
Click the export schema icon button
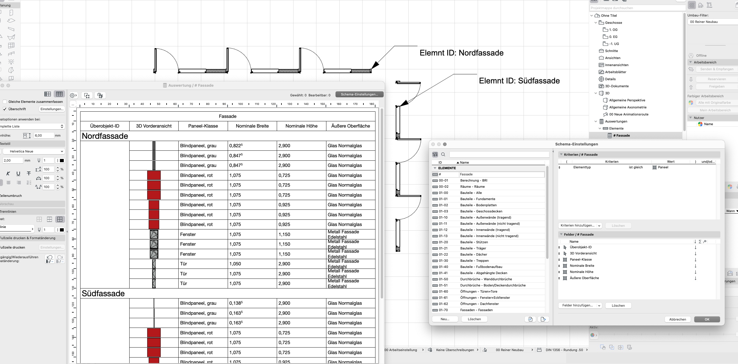click(543, 319)
